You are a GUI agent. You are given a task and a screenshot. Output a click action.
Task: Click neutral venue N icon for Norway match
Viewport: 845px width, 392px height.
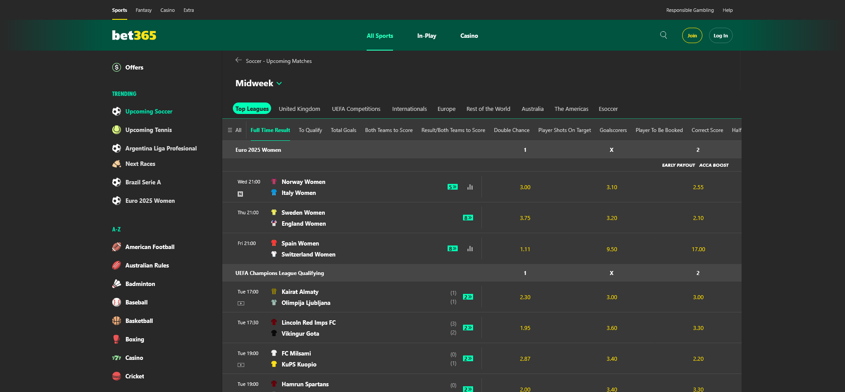click(x=240, y=194)
